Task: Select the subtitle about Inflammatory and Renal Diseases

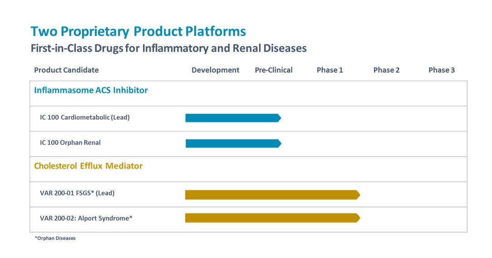Action: click(168, 48)
